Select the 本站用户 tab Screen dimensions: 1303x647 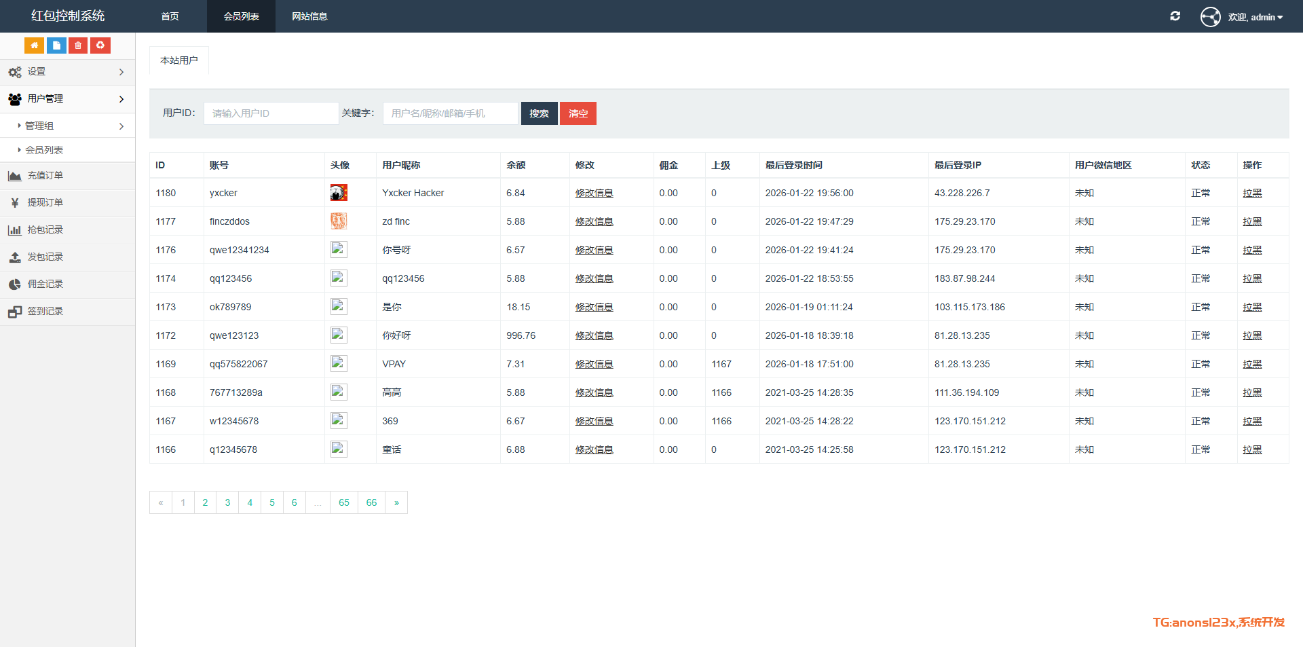179,60
